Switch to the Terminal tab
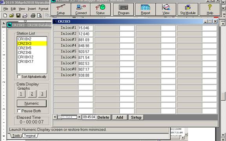The width and height of the screenshot is (226, 141). [x=30, y=136]
